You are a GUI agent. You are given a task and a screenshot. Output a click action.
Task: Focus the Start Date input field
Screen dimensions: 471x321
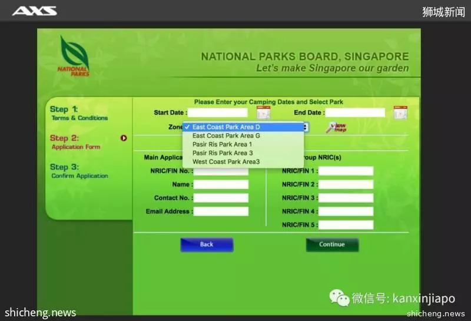218,112
